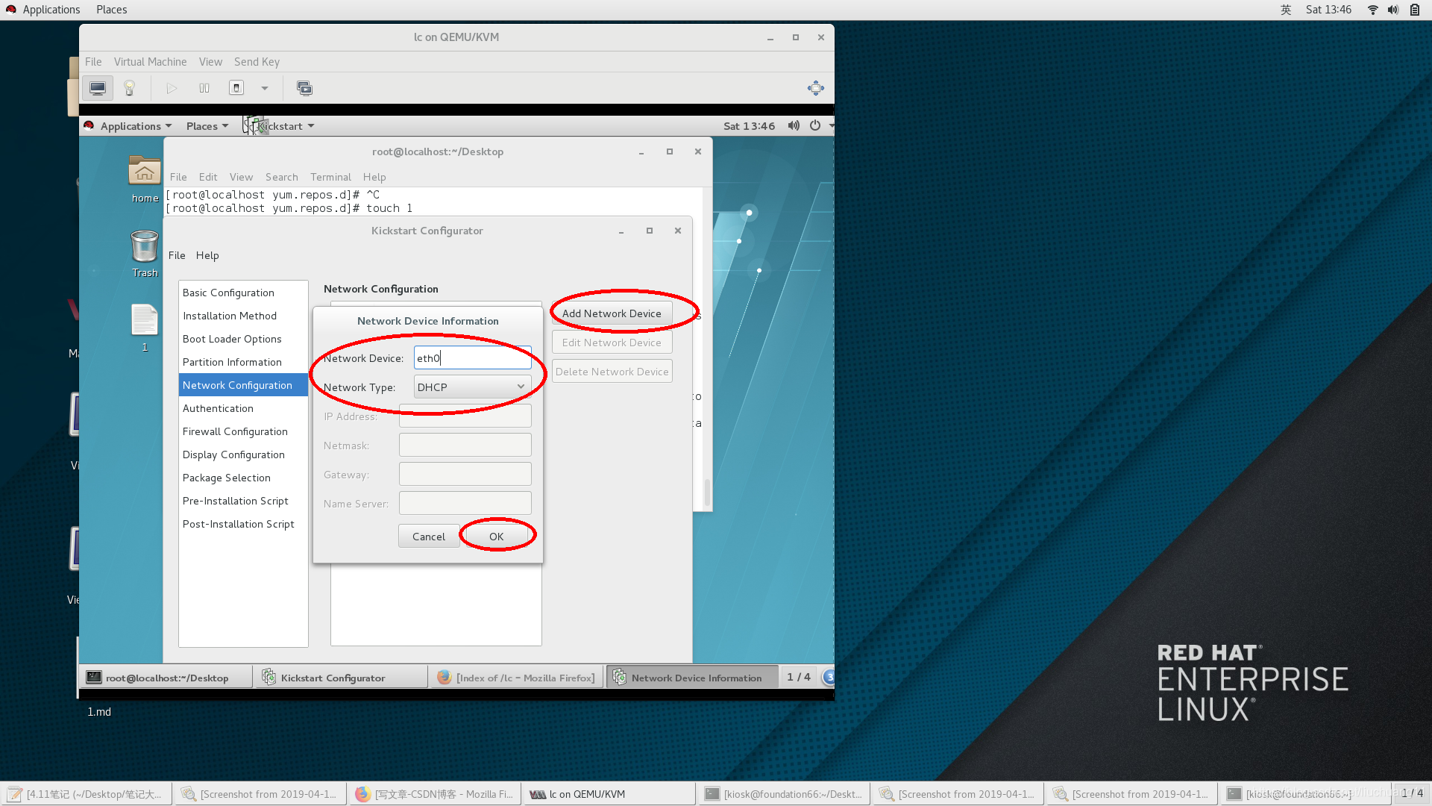Click the manage VM snapshots icon
The image size is (1432, 806).
click(304, 88)
